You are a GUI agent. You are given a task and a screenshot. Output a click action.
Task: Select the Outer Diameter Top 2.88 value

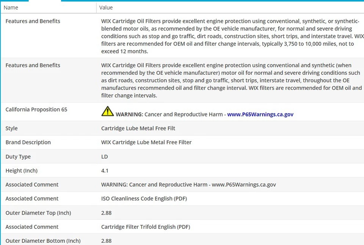tap(106, 213)
